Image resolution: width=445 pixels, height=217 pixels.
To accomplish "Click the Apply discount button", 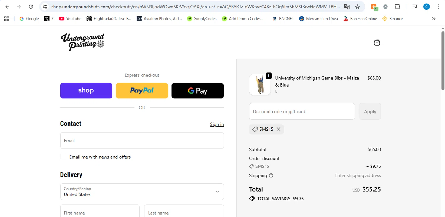I will click(x=370, y=111).
